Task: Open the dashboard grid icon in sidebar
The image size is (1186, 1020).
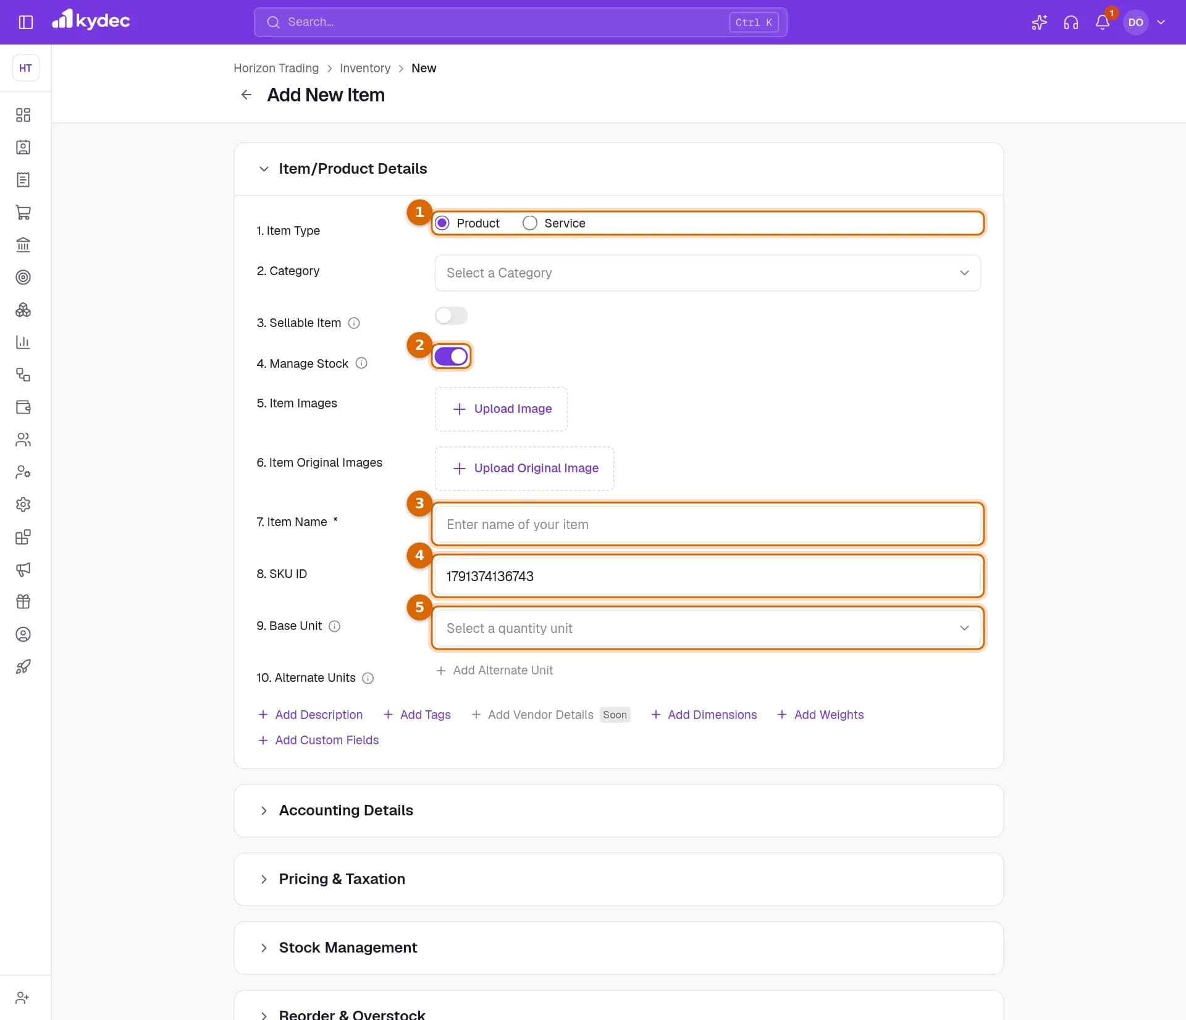Action: click(x=23, y=115)
